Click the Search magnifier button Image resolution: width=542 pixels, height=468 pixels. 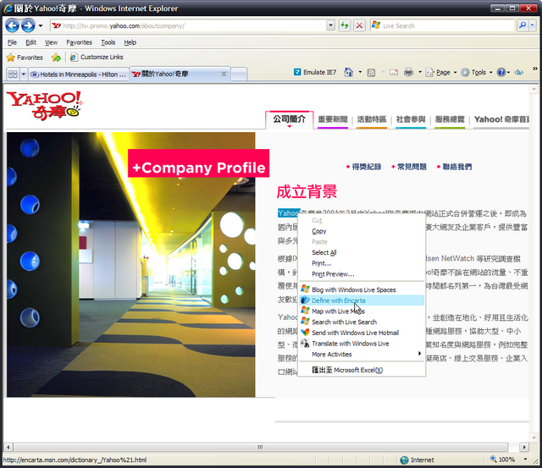click(x=523, y=25)
